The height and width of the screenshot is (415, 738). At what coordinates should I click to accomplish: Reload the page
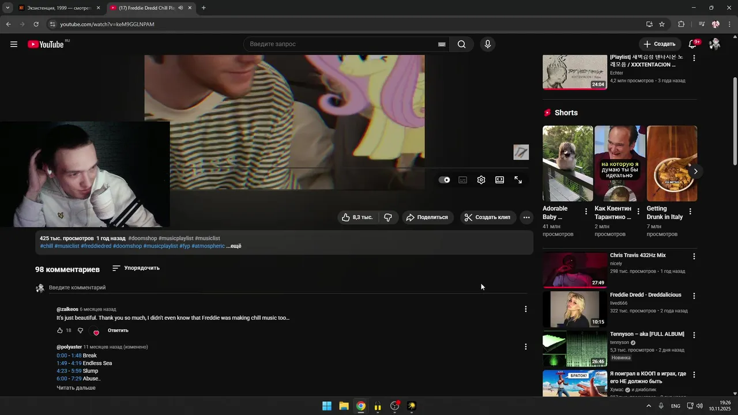tap(36, 24)
